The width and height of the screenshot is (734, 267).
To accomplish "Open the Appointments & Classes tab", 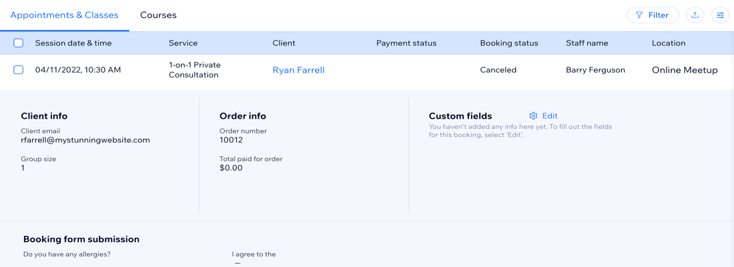I will (x=64, y=15).
